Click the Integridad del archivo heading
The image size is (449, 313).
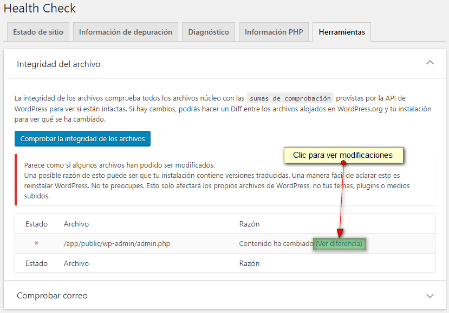(58, 64)
